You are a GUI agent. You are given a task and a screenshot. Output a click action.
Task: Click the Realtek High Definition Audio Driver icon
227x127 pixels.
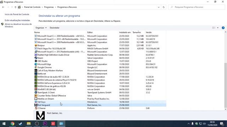(36, 55)
